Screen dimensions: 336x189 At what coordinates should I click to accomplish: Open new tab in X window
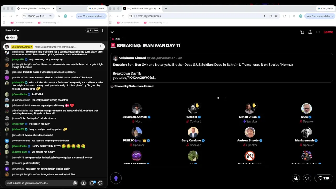(166, 9)
